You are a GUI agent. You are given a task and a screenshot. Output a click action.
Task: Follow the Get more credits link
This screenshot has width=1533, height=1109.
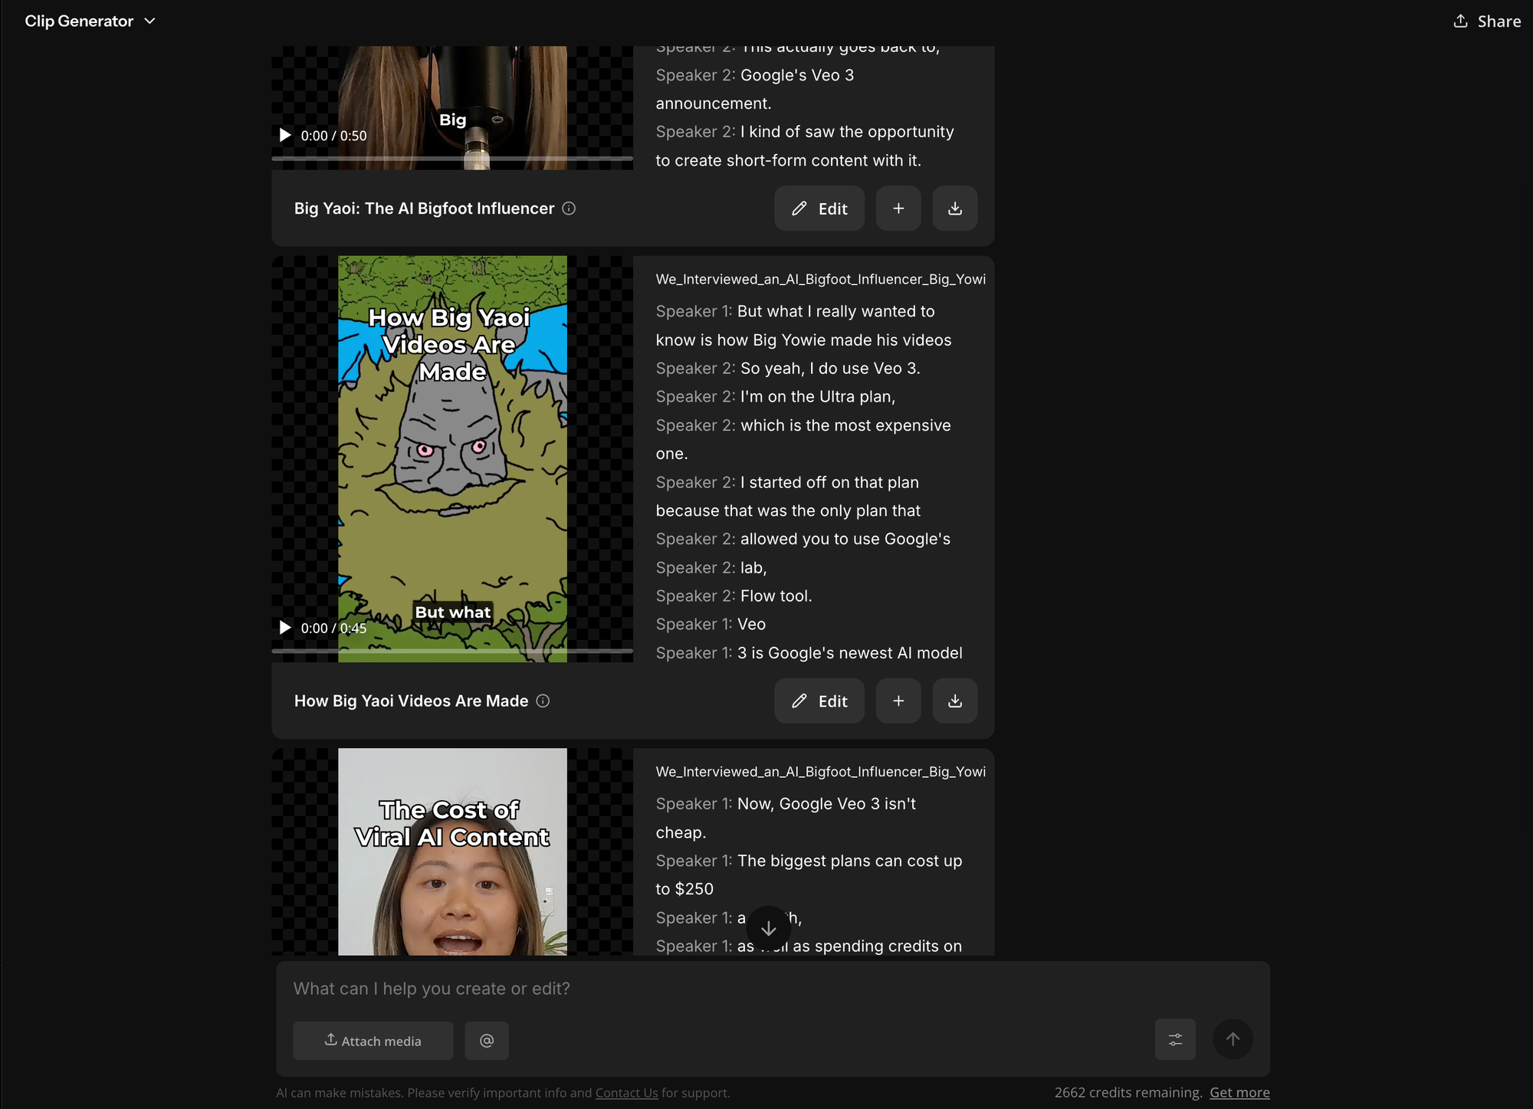click(x=1239, y=1092)
